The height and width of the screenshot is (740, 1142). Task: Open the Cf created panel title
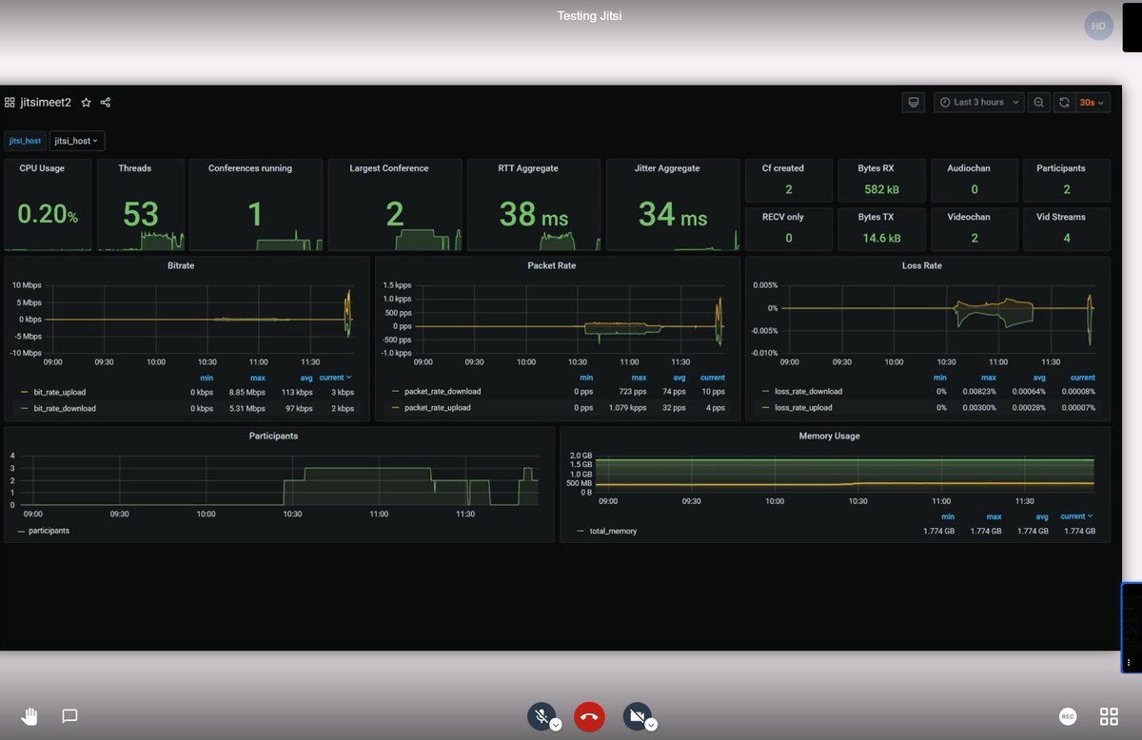coord(783,168)
